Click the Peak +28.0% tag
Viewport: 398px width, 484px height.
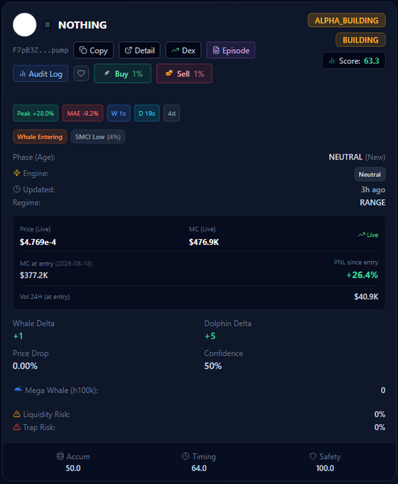[x=36, y=113]
